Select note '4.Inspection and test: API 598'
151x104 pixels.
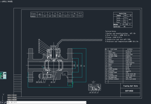pos(118,39)
